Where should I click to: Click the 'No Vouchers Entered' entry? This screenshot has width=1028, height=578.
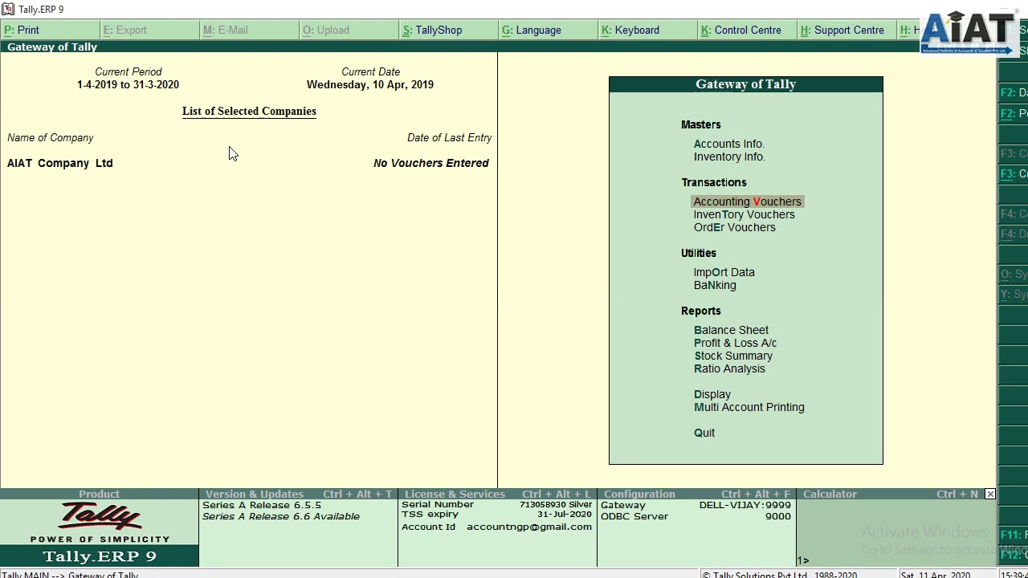(431, 163)
